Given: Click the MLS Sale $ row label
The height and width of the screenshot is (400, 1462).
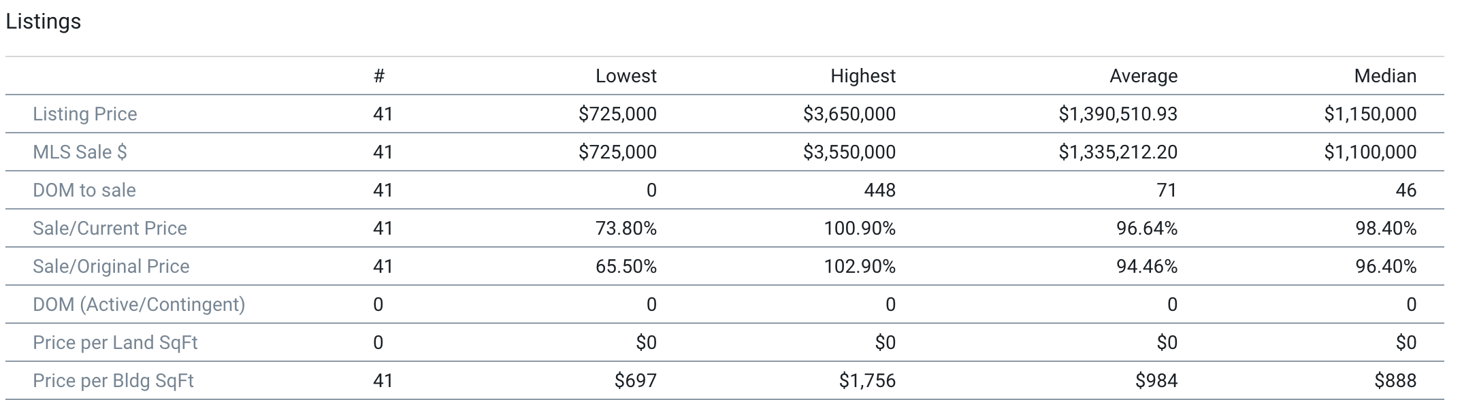Looking at the screenshot, I should click(80, 152).
